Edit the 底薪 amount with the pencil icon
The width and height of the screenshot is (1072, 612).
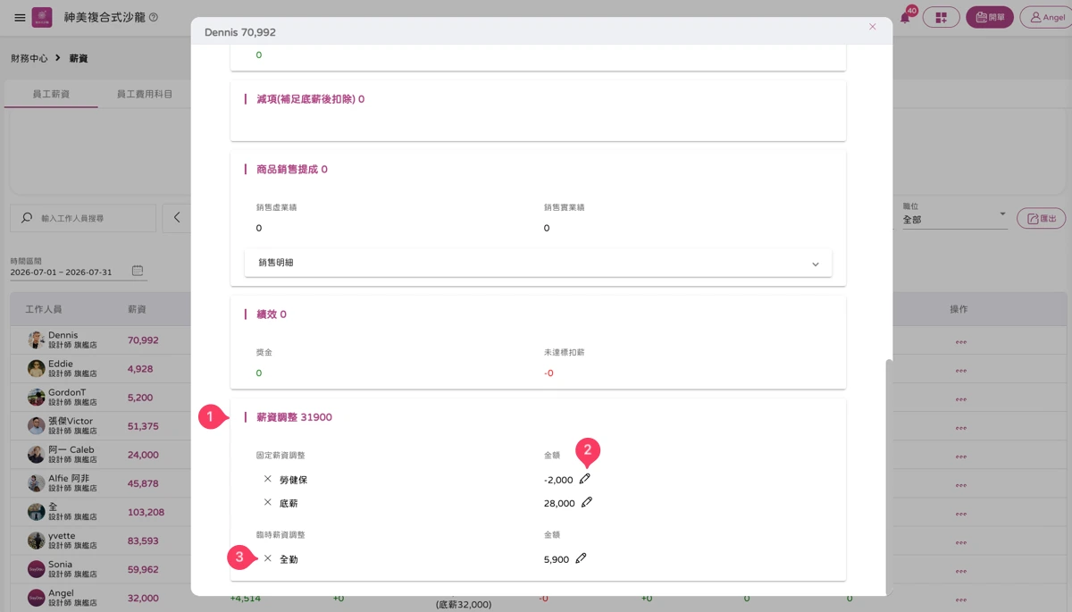(587, 502)
